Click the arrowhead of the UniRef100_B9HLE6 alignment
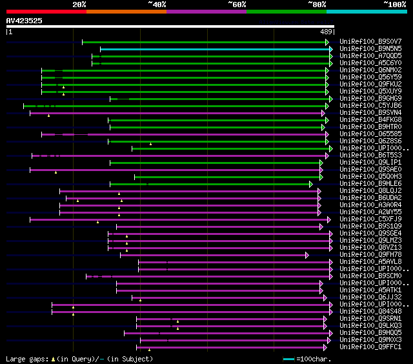413x364 pixels. 311,184
